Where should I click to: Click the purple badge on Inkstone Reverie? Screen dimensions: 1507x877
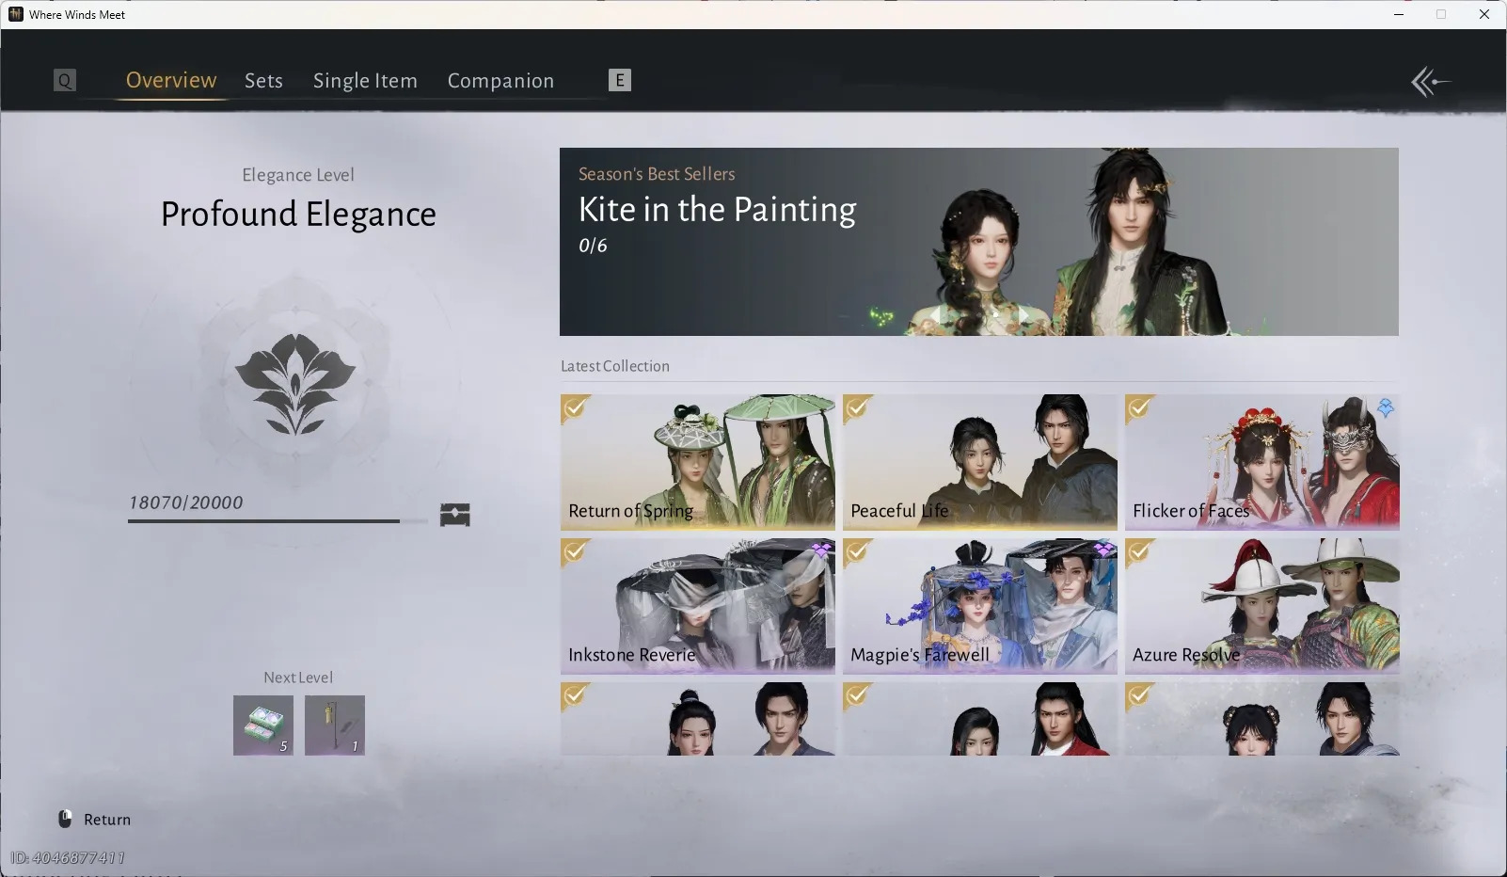[x=821, y=550]
